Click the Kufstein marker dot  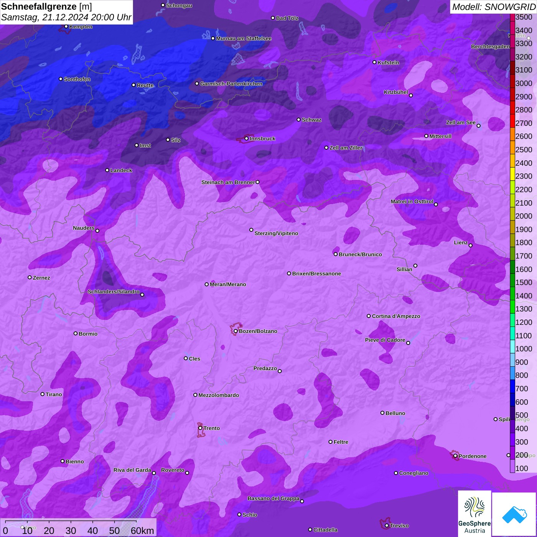coord(374,62)
